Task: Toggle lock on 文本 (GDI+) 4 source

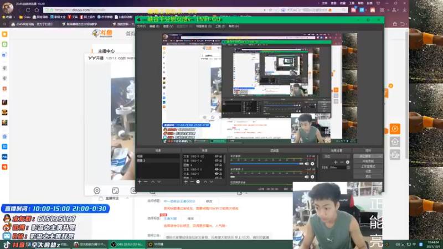Action: [220, 160]
